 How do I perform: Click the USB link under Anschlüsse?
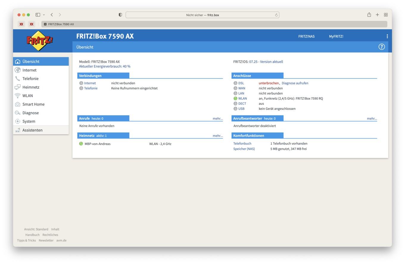point(241,109)
